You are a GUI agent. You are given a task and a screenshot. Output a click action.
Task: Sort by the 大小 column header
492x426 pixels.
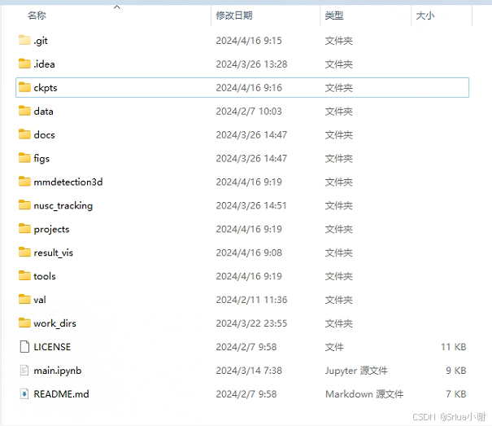[425, 15]
